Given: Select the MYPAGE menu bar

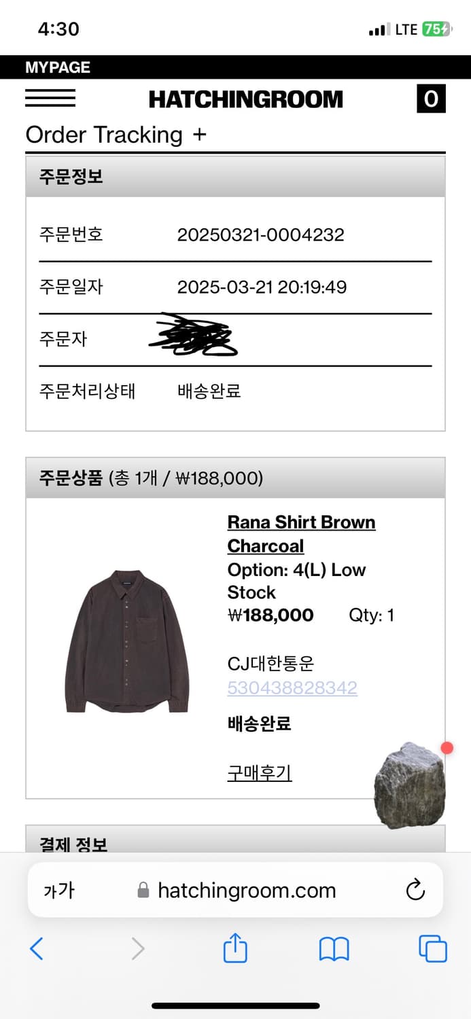Looking at the screenshot, I should [x=58, y=67].
